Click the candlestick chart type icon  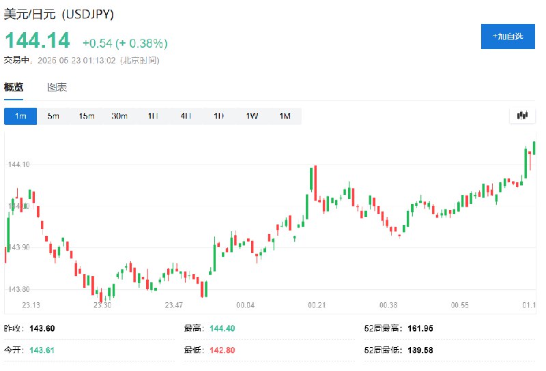tap(522, 115)
